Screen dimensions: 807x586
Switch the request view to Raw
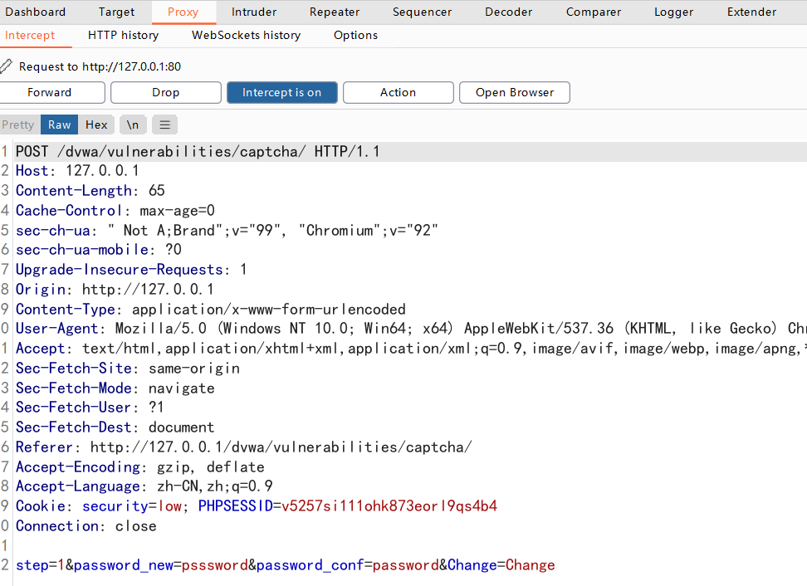point(58,125)
